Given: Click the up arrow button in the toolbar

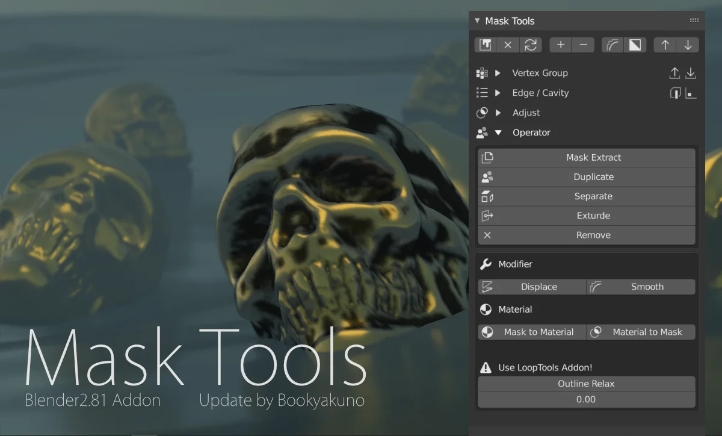Looking at the screenshot, I should 665,45.
